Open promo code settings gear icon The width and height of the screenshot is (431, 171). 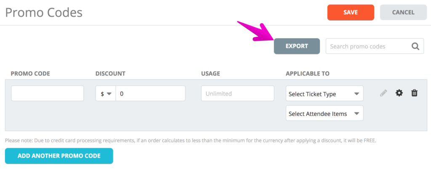tap(399, 93)
